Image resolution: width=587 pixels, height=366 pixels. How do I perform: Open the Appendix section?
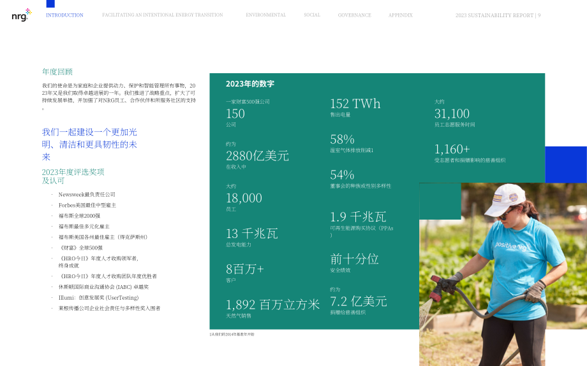[x=400, y=15]
